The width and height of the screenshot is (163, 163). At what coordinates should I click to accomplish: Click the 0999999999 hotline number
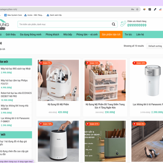point(137,25)
